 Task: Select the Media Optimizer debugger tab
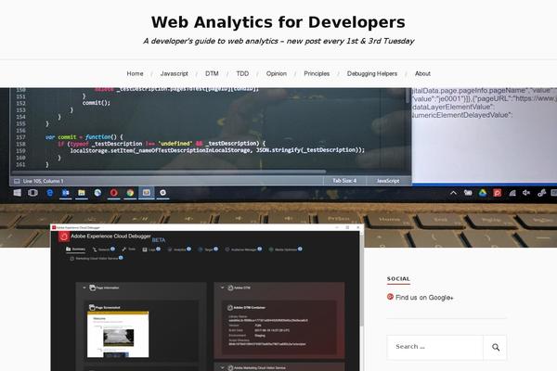pos(286,249)
